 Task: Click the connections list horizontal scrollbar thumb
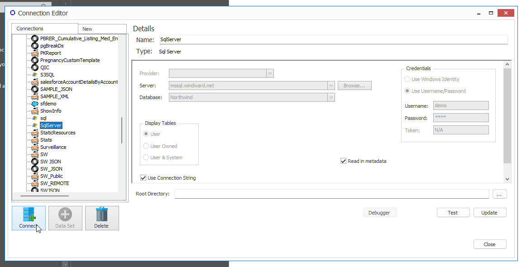coord(45,196)
